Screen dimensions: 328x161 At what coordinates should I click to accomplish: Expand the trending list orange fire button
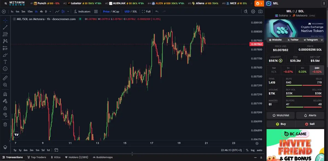click(259, 4)
